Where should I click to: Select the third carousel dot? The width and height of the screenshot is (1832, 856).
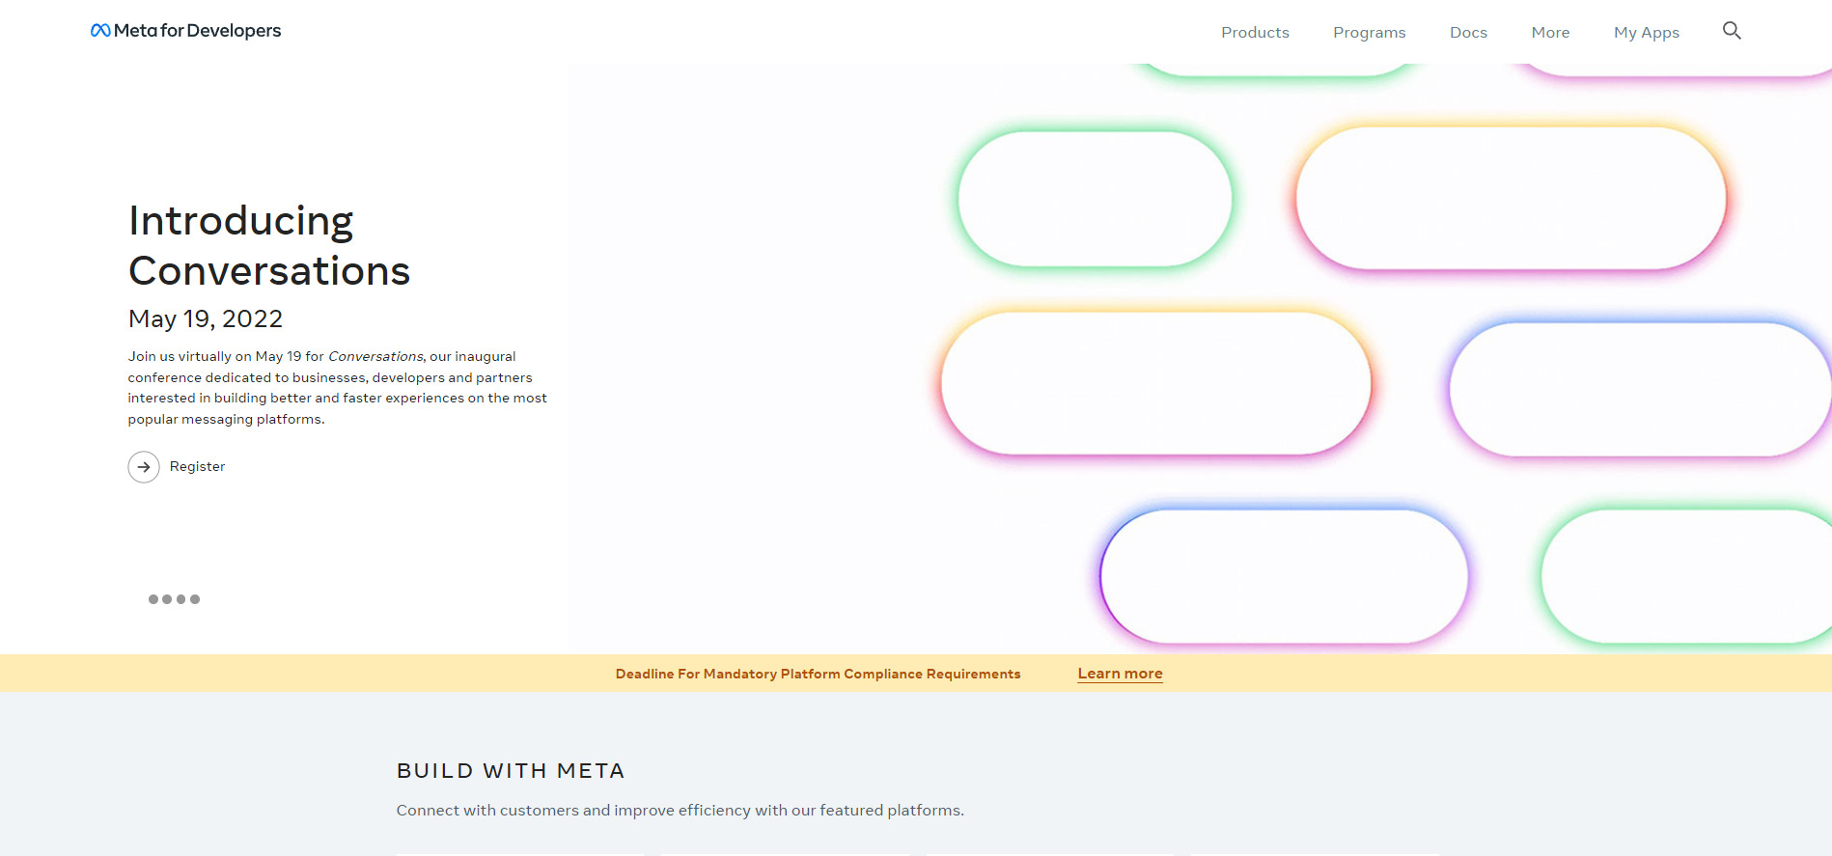(180, 599)
